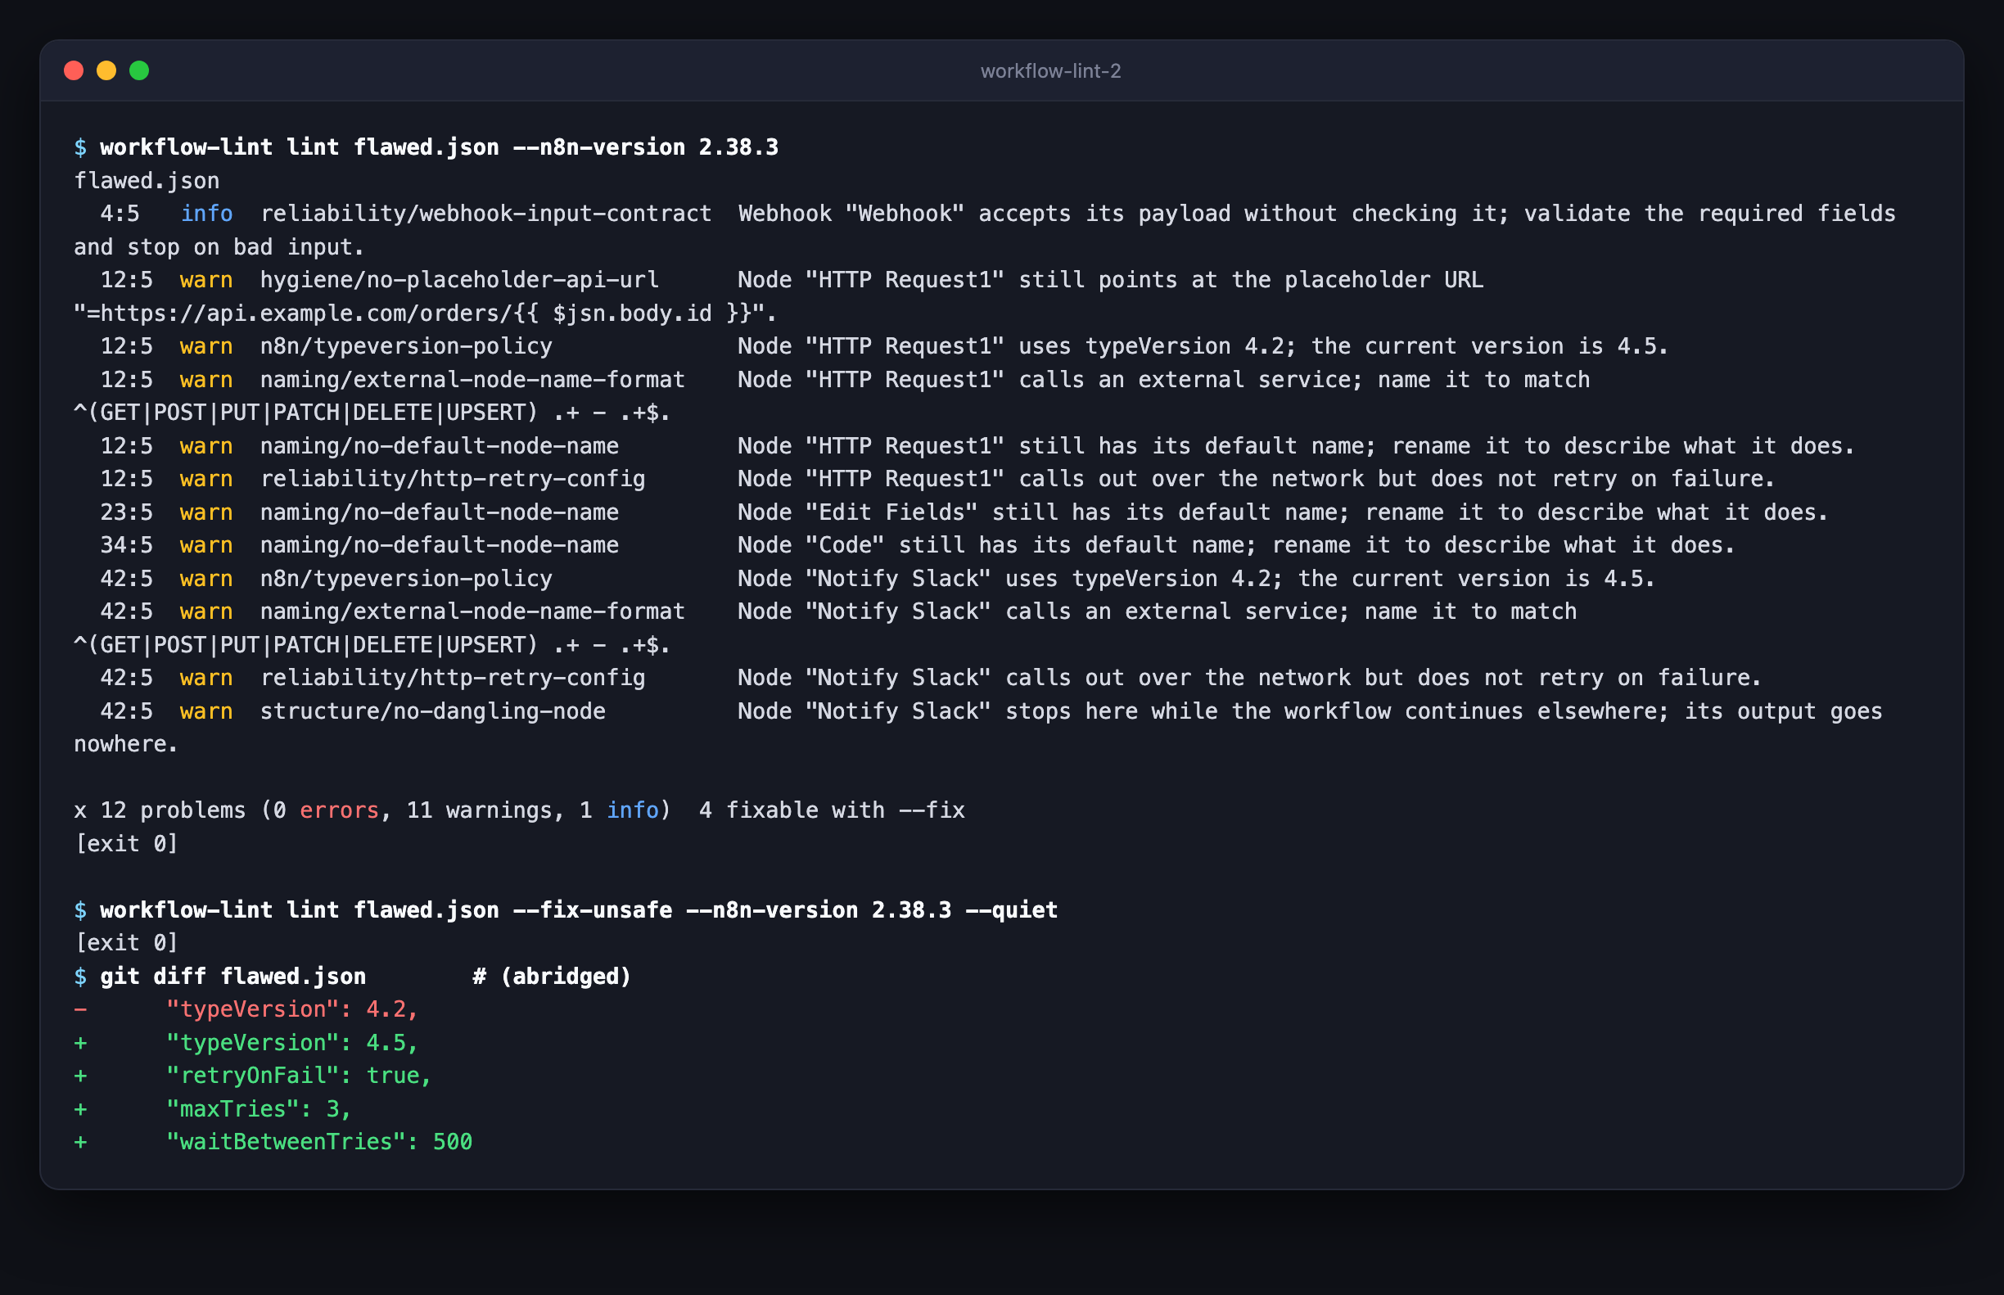Click the red 'errors' word in summary

tap(339, 811)
